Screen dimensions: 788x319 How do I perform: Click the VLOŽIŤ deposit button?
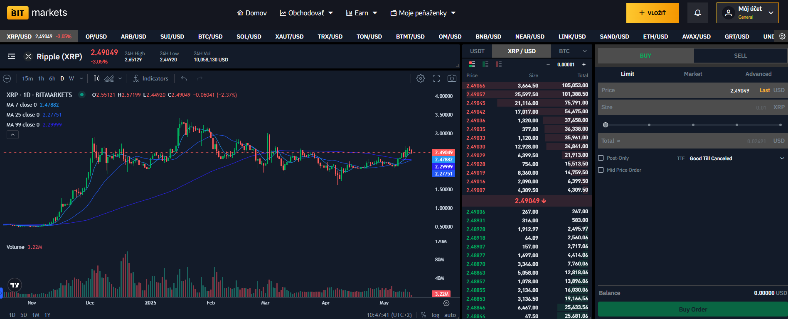653,13
